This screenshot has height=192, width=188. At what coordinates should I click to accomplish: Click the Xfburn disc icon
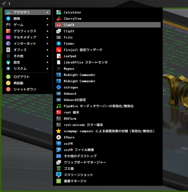pos(59,137)
